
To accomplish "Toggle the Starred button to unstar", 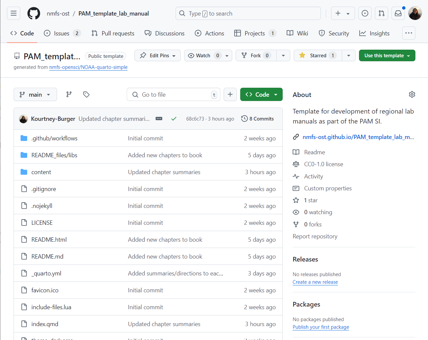I will pyautogui.click(x=318, y=56).
